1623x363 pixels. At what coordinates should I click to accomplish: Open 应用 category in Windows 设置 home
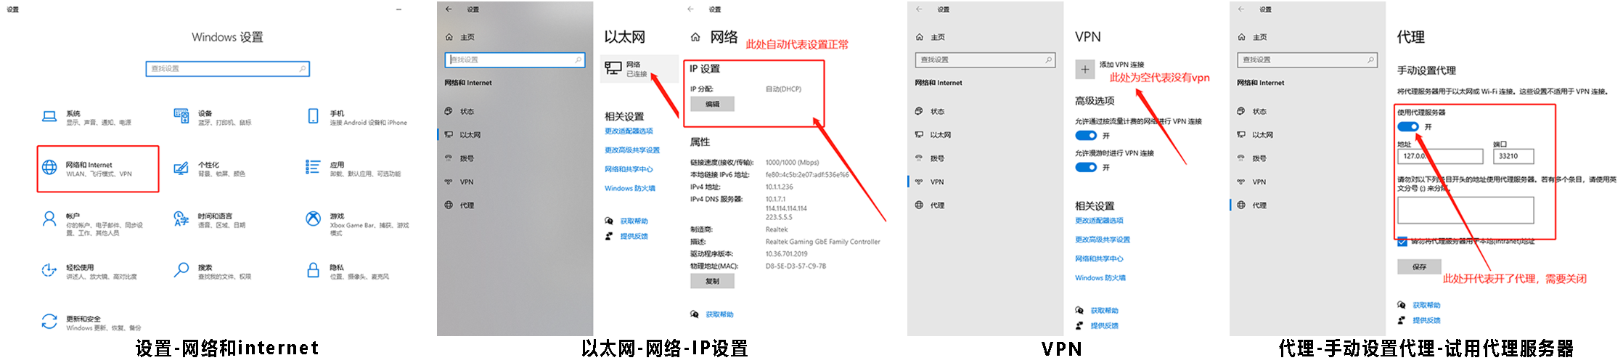click(353, 169)
